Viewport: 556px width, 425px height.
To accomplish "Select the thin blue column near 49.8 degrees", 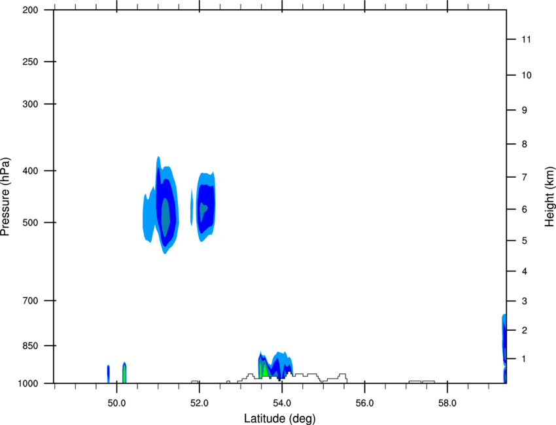I will coord(108,374).
